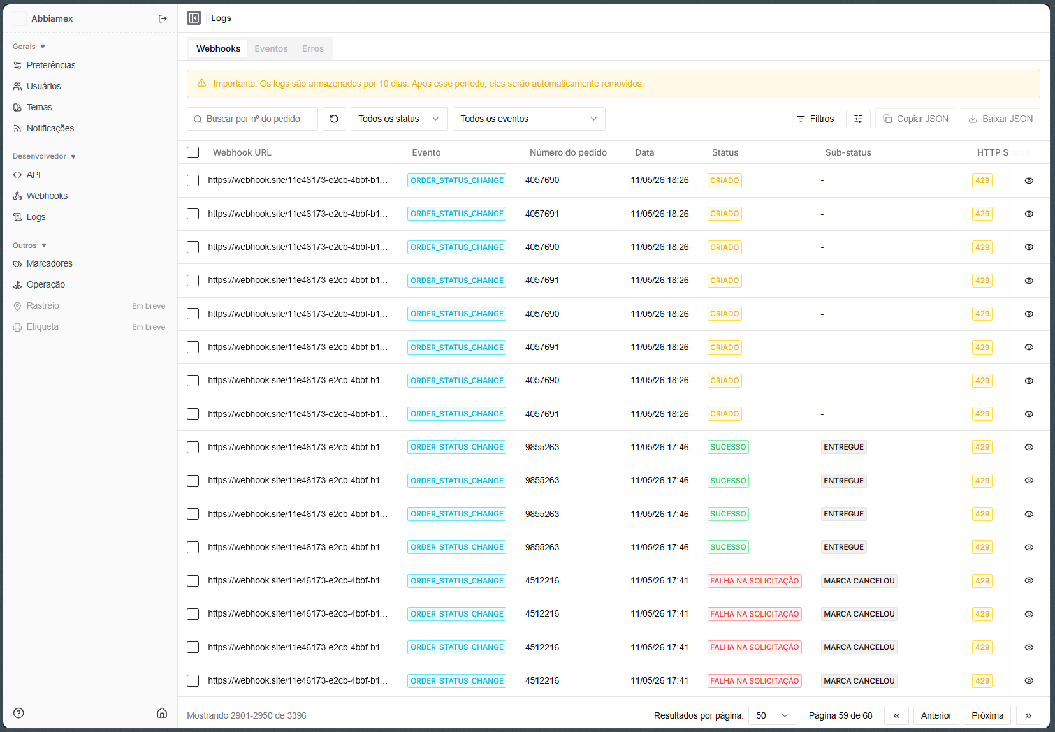Go to Usuários in the sidebar
1055x732 pixels.
tap(44, 86)
